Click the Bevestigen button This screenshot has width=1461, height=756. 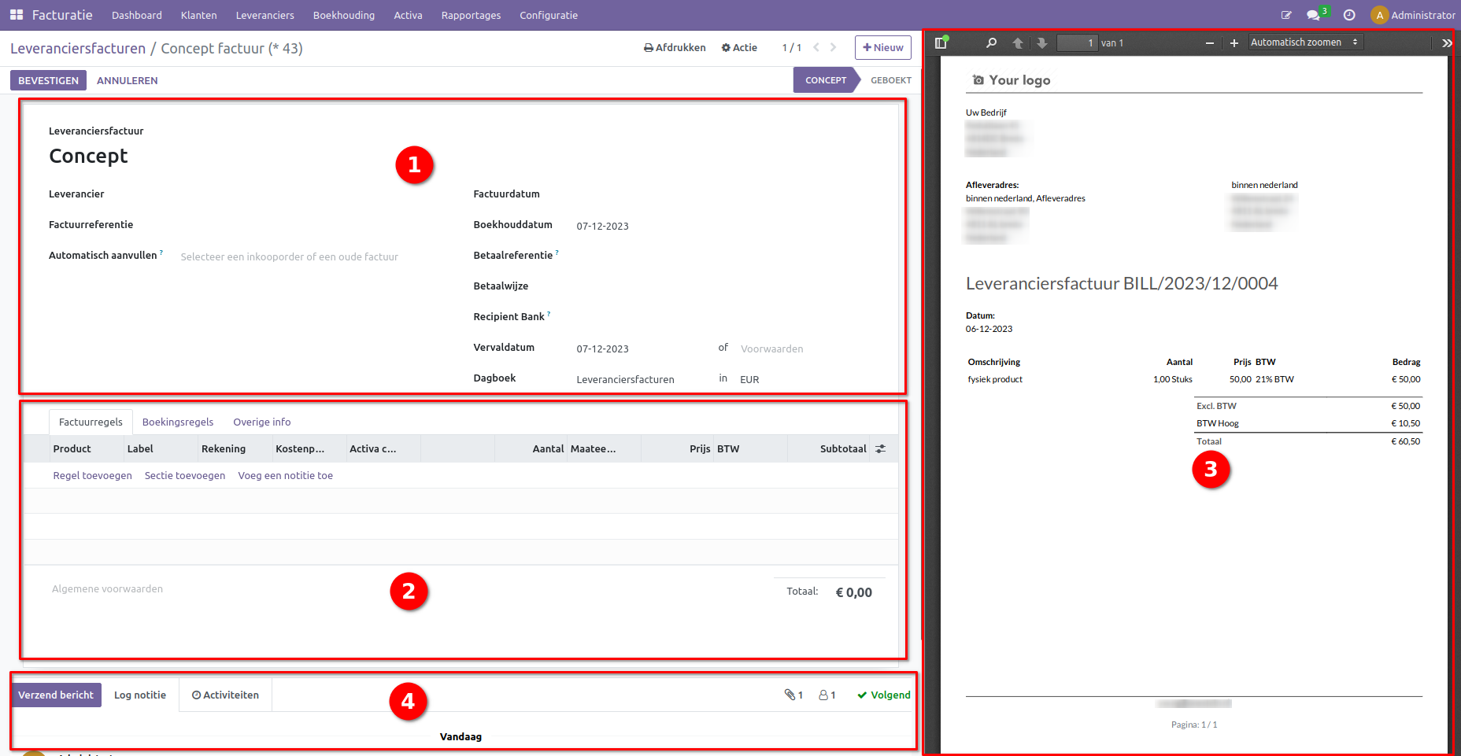[48, 80]
